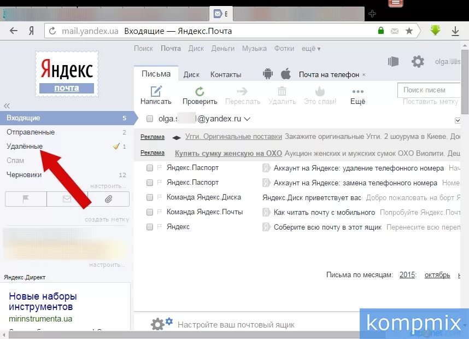This screenshot has height=339, width=469.
Task: Switch to the Диск tab
Action: (x=191, y=74)
